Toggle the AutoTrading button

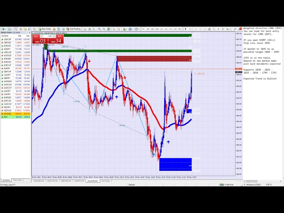tap(74, 29)
